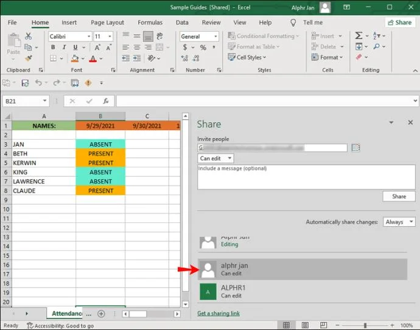
Task: Click the Share button below message box
Action: click(399, 196)
